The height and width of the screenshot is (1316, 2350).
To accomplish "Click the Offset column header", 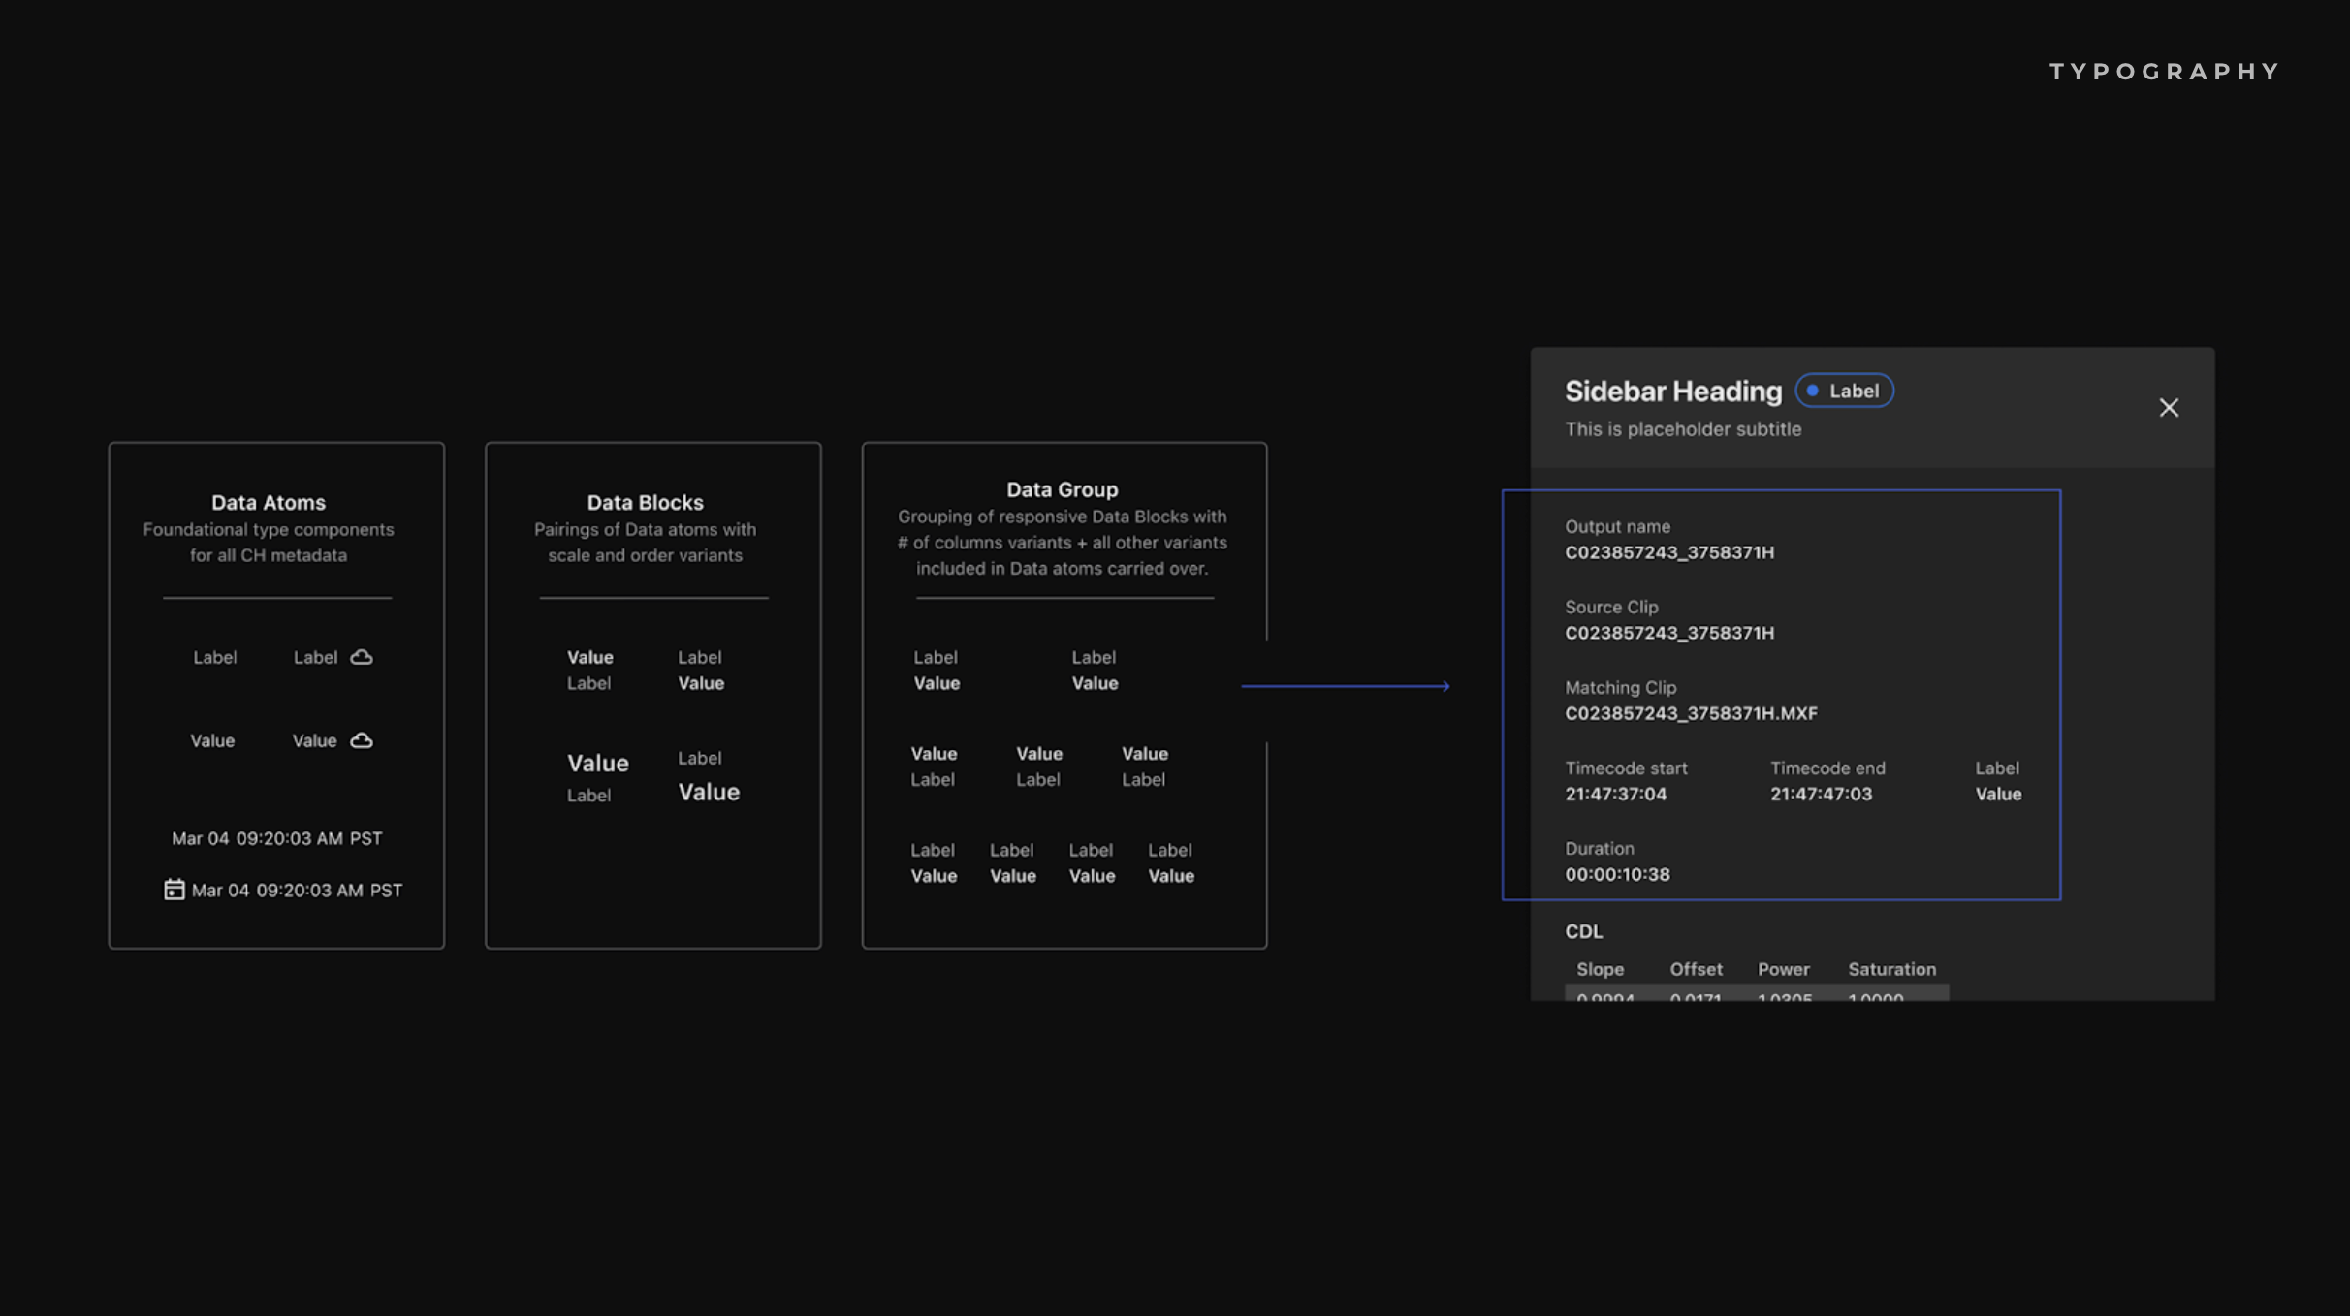I will point(1696,969).
